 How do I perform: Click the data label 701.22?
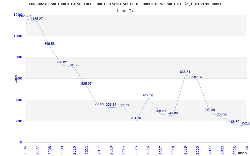pos(74,65)
